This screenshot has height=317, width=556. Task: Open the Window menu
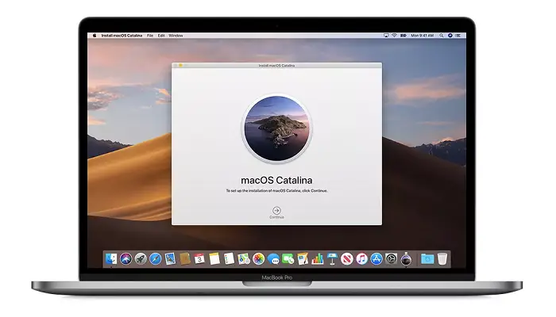[176, 36]
